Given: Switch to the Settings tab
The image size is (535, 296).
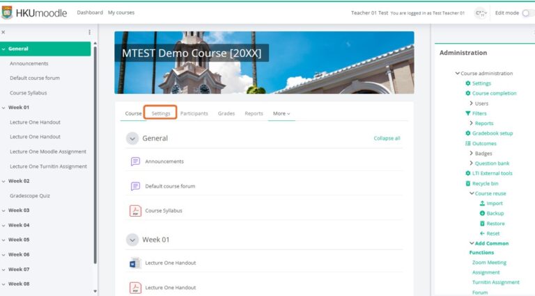Looking at the screenshot, I should (x=161, y=114).
